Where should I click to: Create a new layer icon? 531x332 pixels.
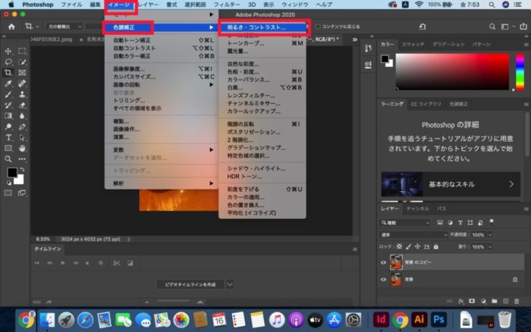[x=506, y=301]
